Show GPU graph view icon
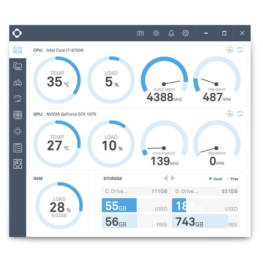263x263 pixels. (x=230, y=113)
